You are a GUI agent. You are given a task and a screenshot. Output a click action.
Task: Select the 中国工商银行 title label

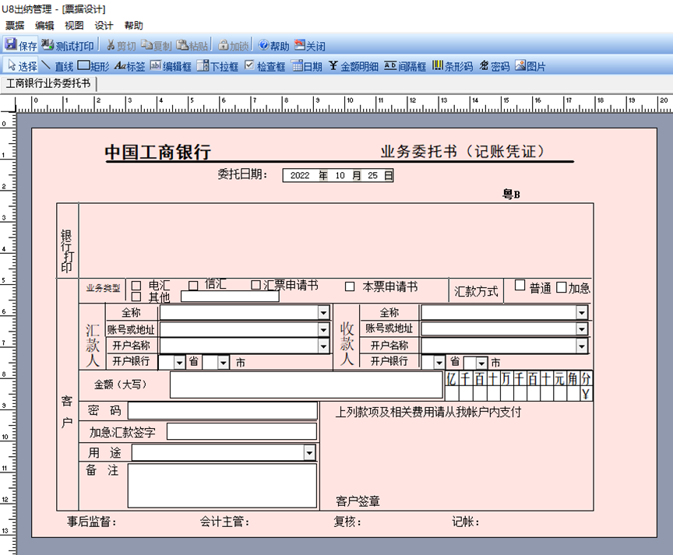tap(158, 153)
